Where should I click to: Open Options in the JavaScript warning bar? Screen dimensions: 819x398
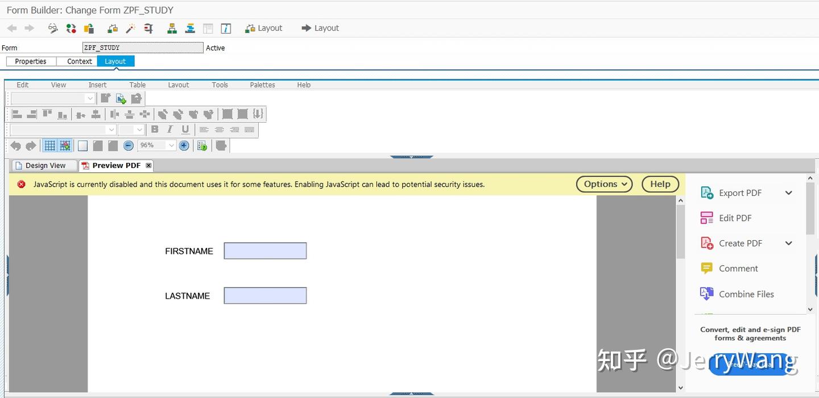click(x=603, y=184)
